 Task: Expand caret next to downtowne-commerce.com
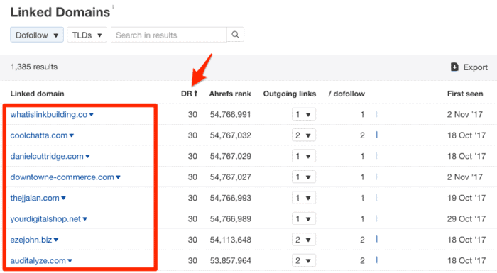click(x=118, y=177)
